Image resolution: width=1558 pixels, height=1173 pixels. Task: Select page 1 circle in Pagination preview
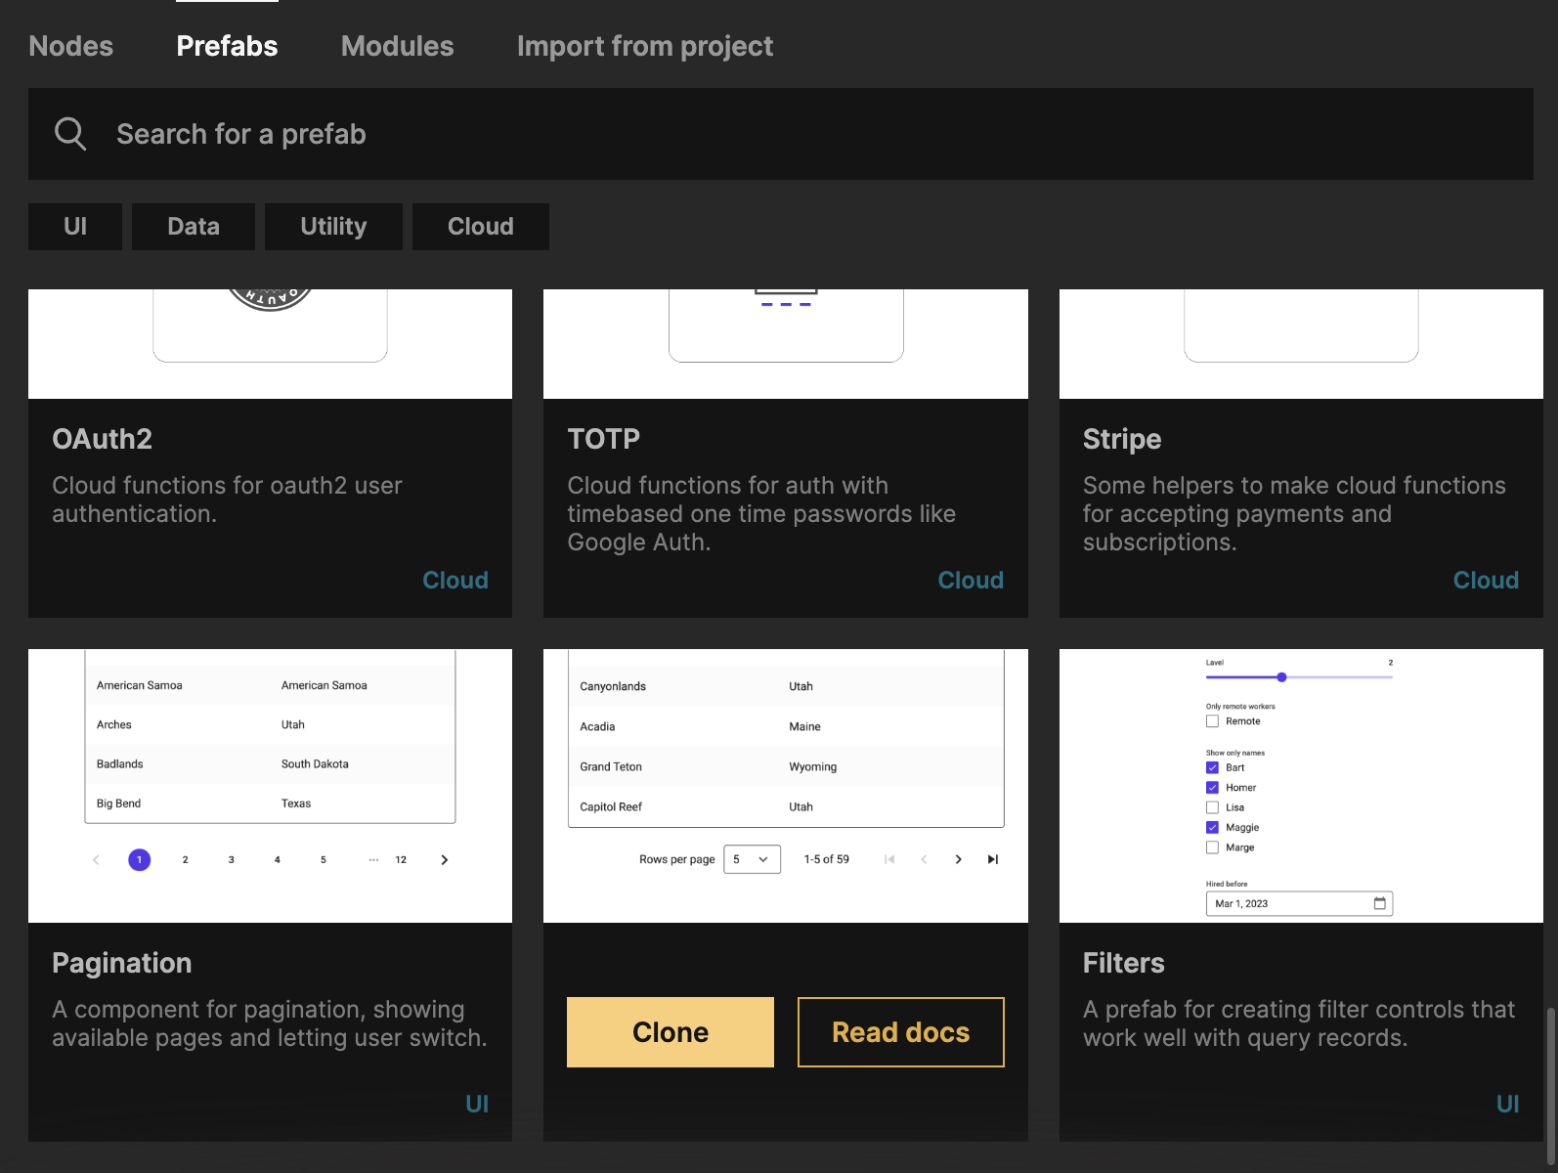[x=140, y=860]
